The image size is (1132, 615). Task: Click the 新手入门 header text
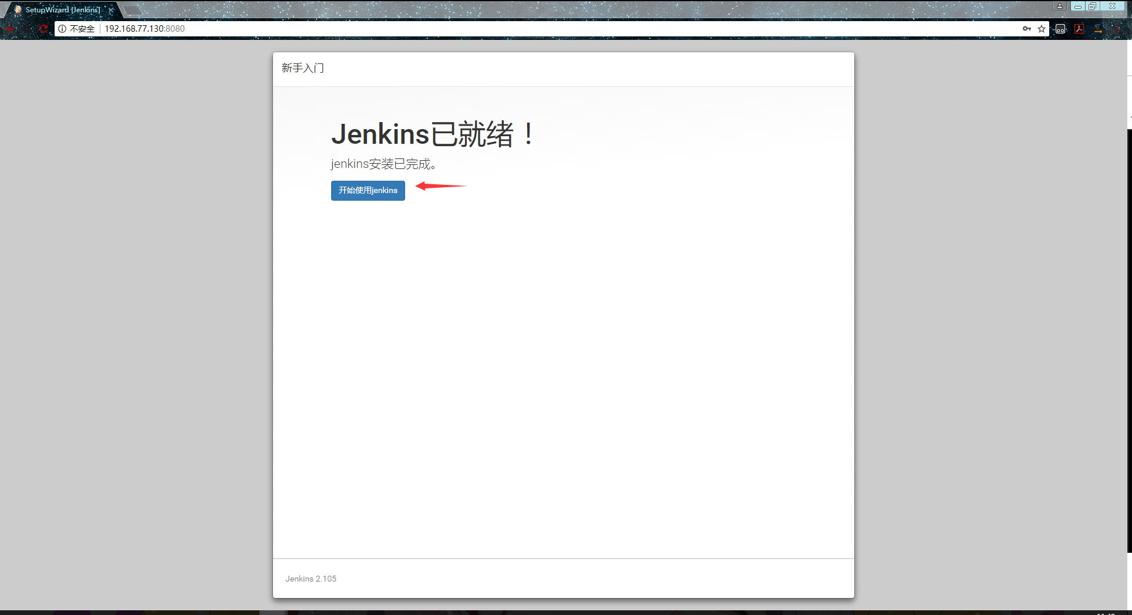(x=302, y=68)
